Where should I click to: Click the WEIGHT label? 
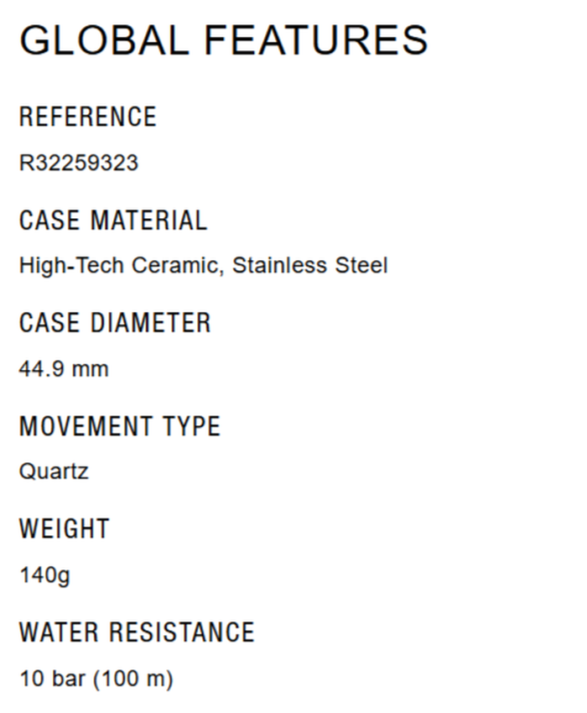click(65, 529)
